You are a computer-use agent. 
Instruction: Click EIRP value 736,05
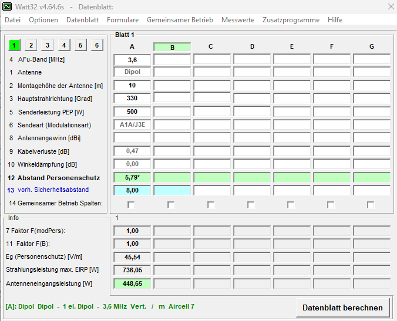click(132, 270)
